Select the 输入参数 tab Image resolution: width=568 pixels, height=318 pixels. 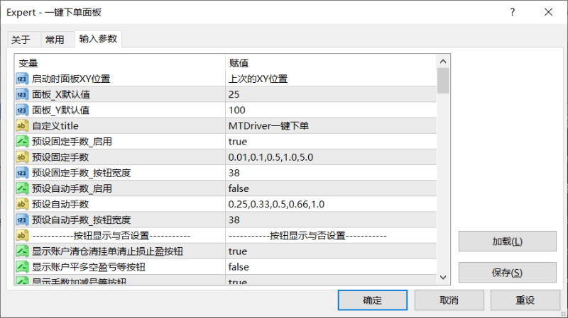98,39
